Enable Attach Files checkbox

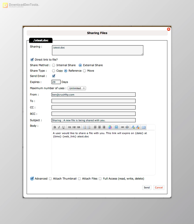pyautogui.click(x=79, y=179)
